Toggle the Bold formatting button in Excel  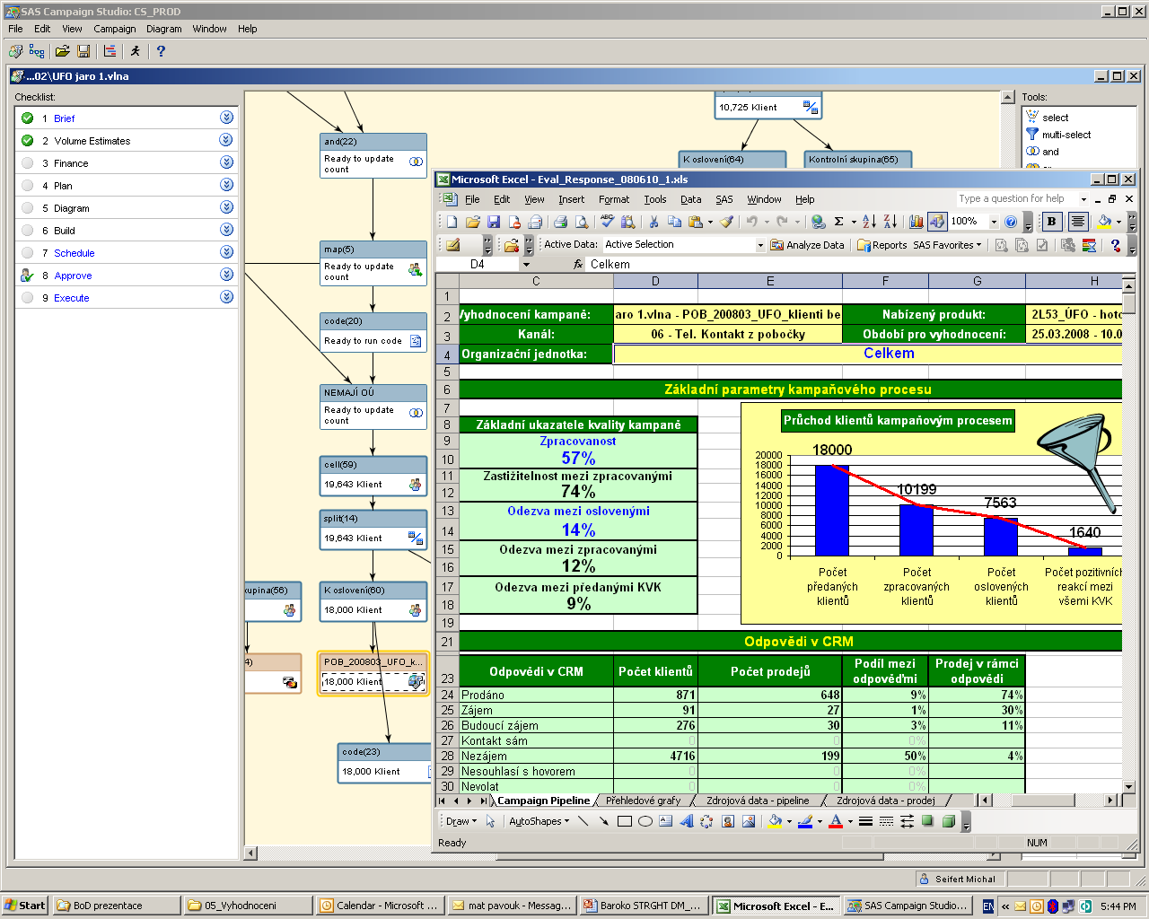[1052, 222]
